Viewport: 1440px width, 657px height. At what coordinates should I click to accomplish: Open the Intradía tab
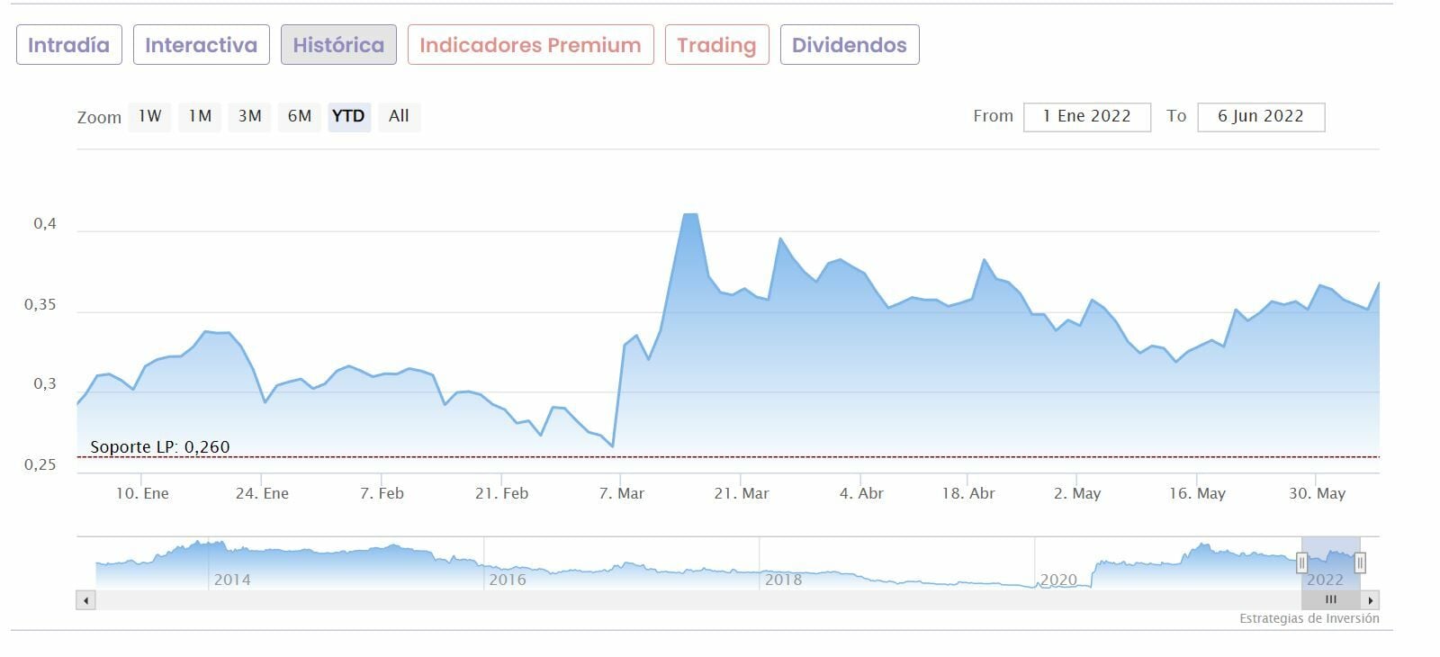click(68, 45)
